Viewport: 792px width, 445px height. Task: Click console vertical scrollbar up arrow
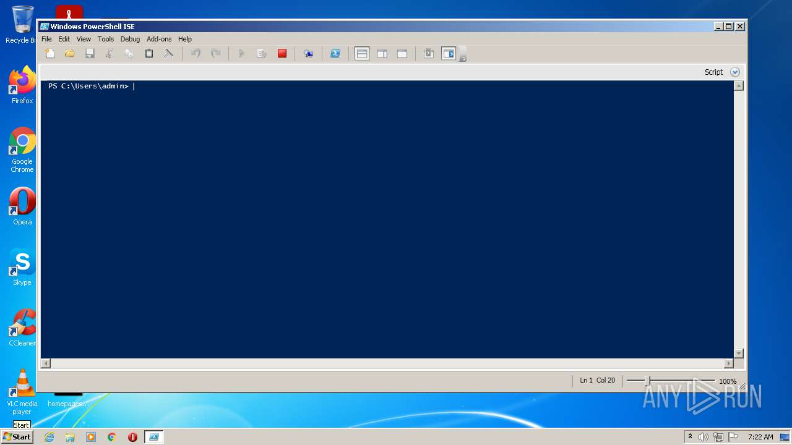click(x=738, y=86)
